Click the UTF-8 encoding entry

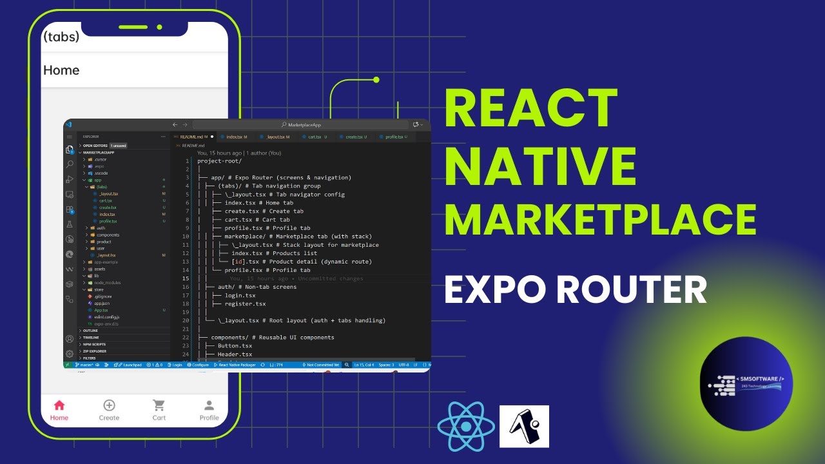[x=403, y=365]
